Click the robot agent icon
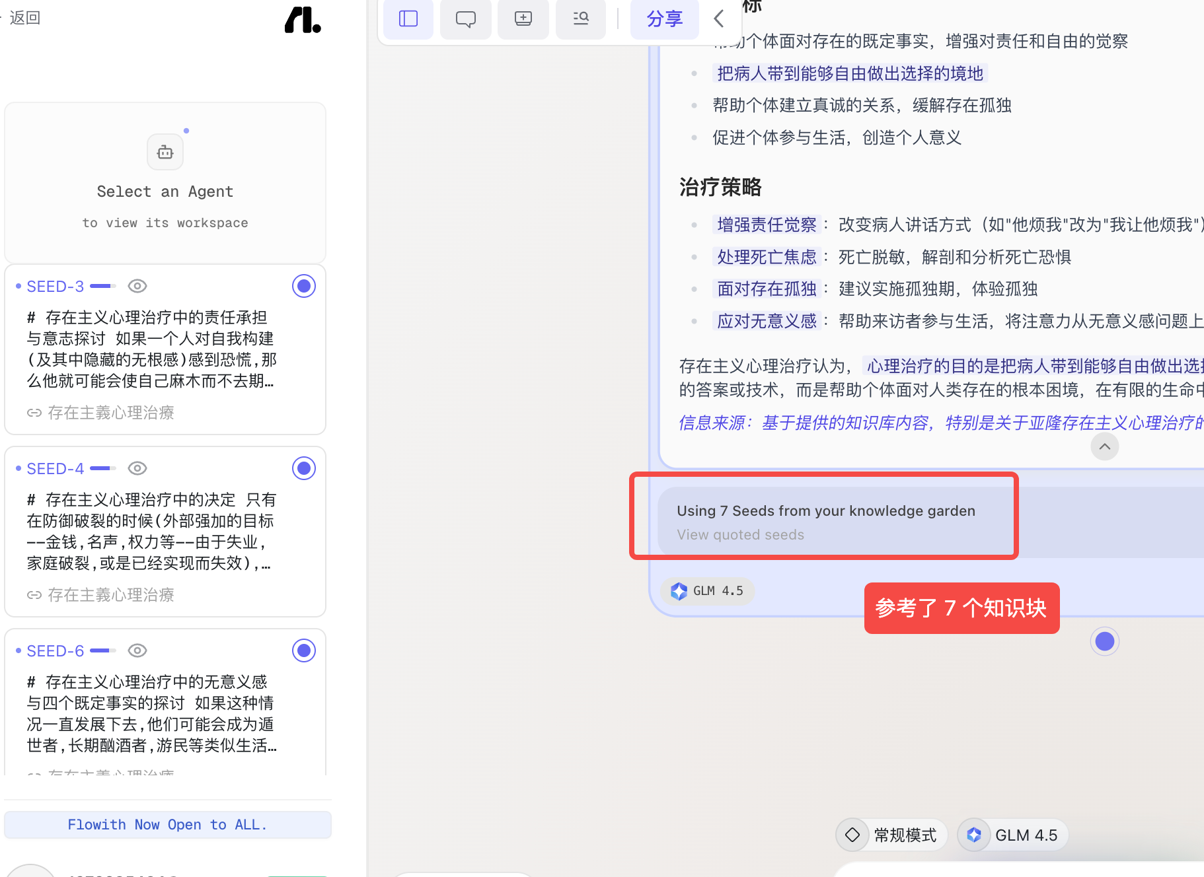 tap(165, 153)
